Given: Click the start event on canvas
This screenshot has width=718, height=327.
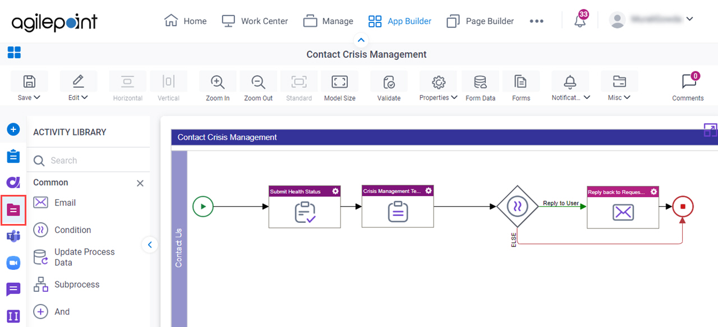Looking at the screenshot, I should tap(203, 207).
